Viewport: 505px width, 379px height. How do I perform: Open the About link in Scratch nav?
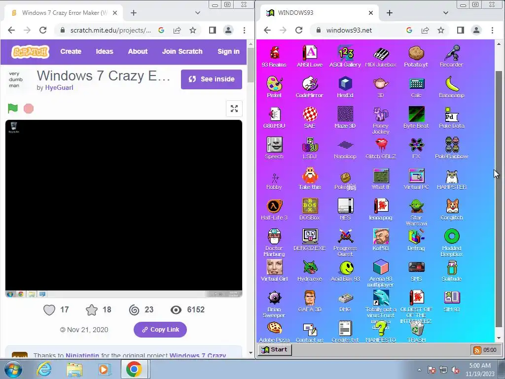pos(138,51)
